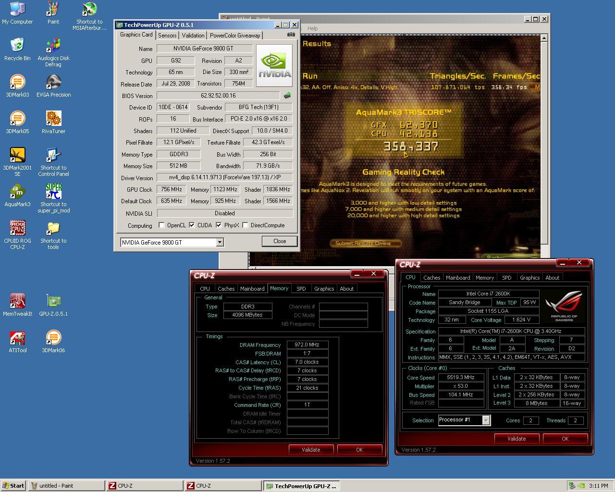
Task: Open the Processor #1 selection dropdown
Action: [x=486, y=420]
